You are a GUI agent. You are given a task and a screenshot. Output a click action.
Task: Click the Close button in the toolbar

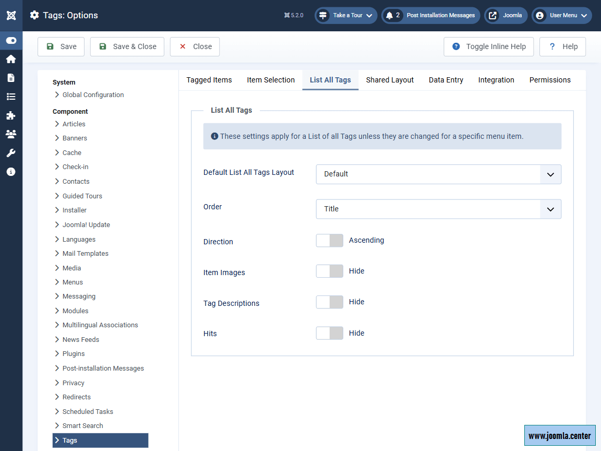pyautogui.click(x=195, y=46)
